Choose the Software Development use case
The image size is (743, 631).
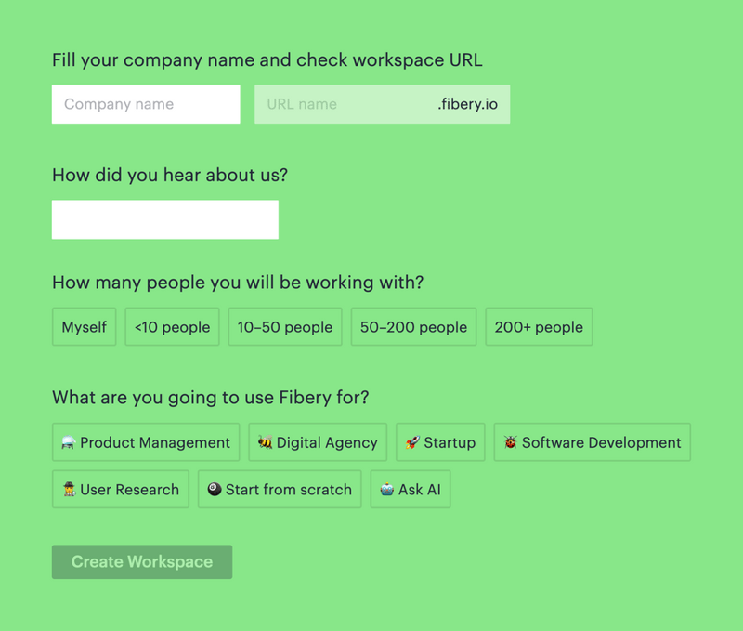[x=592, y=442]
